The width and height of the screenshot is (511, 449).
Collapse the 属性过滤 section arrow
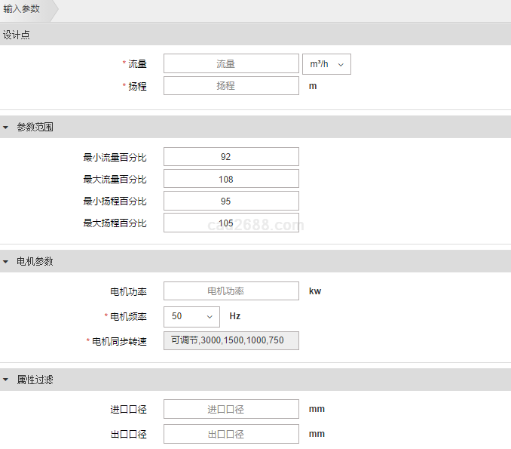[6, 380]
